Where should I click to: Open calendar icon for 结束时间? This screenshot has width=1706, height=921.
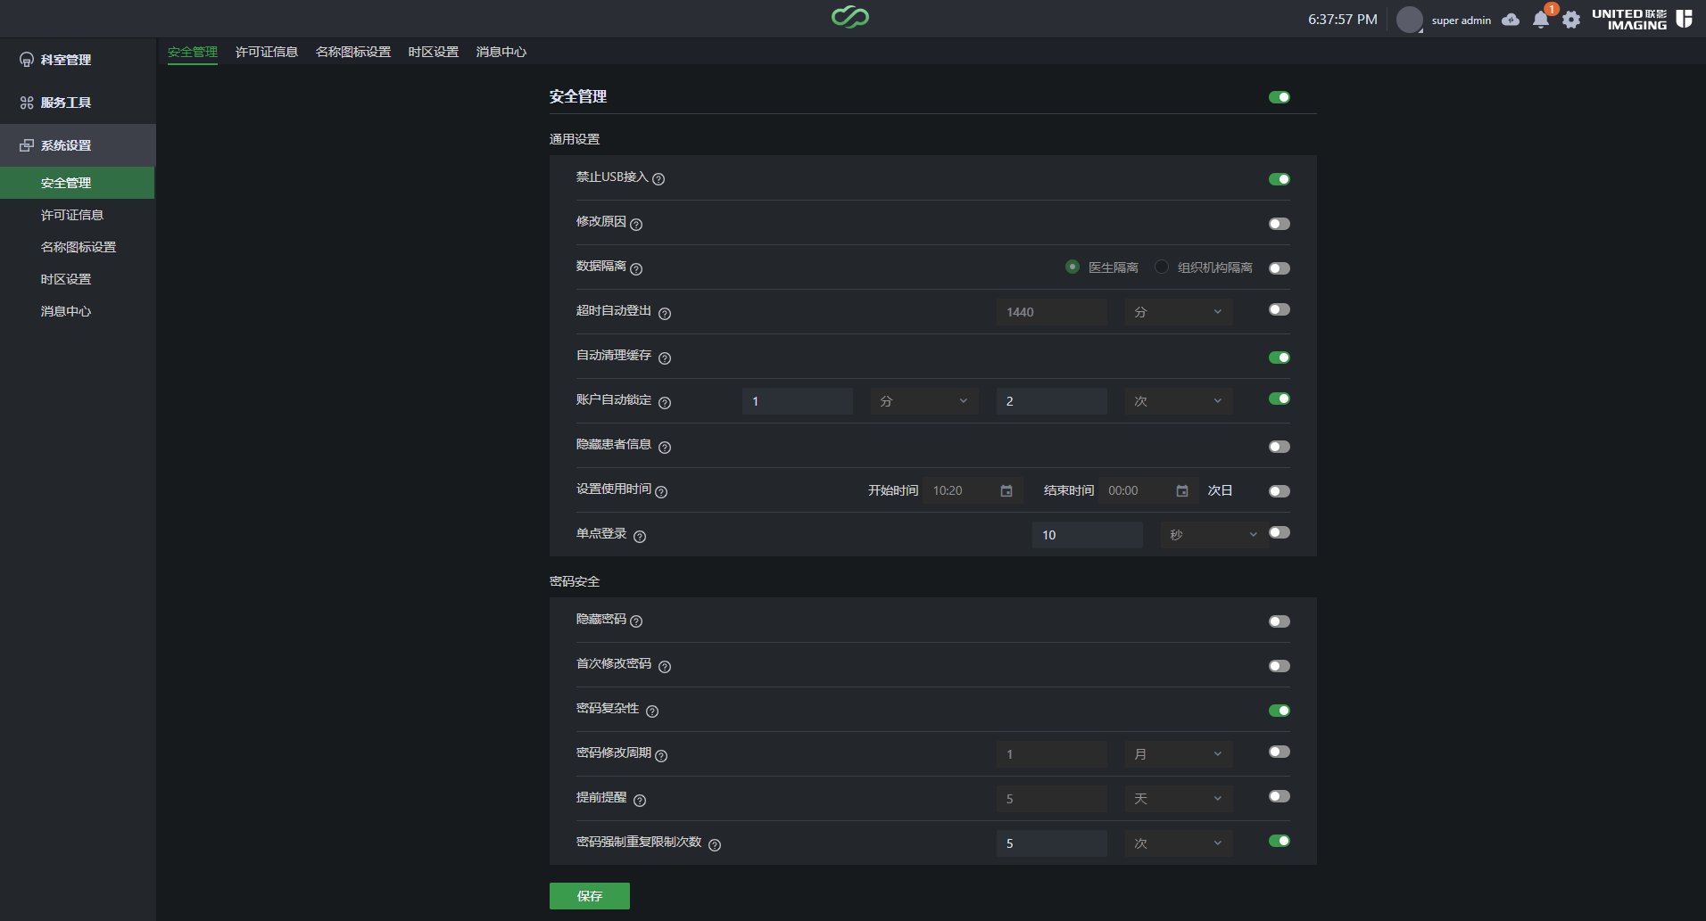point(1182,491)
